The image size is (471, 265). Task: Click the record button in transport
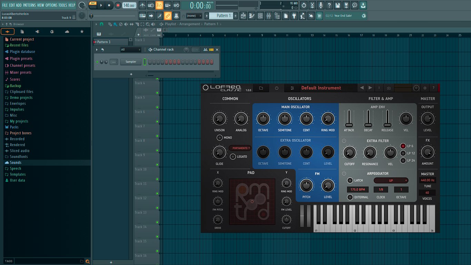118,5
